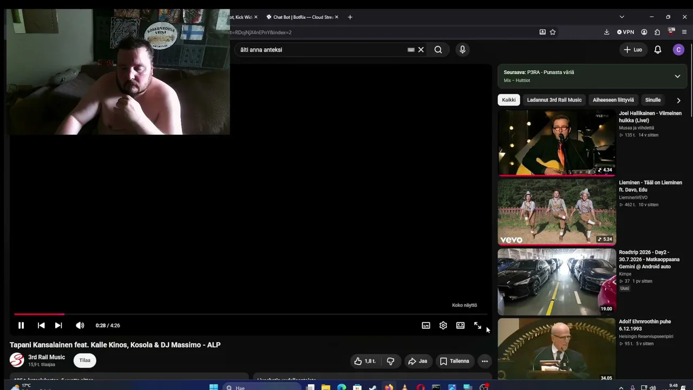Select Ladannut 3rd Rail Music chip
This screenshot has width=693, height=390.
pyautogui.click(x=554, y=100)
